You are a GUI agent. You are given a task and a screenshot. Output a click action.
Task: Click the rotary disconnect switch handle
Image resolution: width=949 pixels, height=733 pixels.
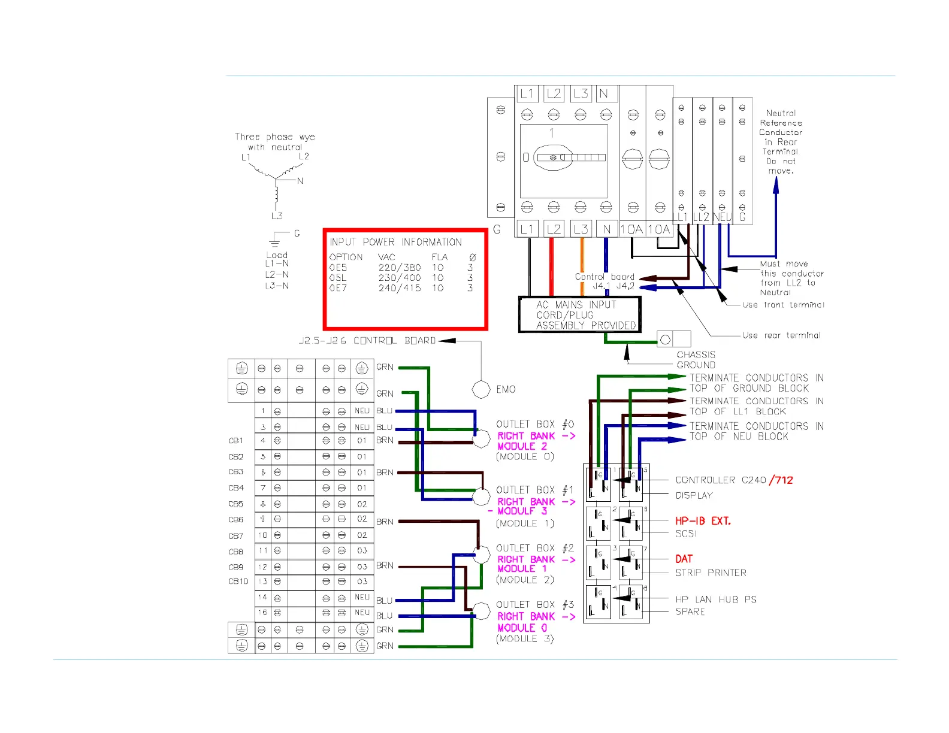(x=569, y=157)
